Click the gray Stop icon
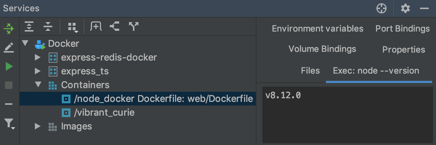 tap(9, 86)
